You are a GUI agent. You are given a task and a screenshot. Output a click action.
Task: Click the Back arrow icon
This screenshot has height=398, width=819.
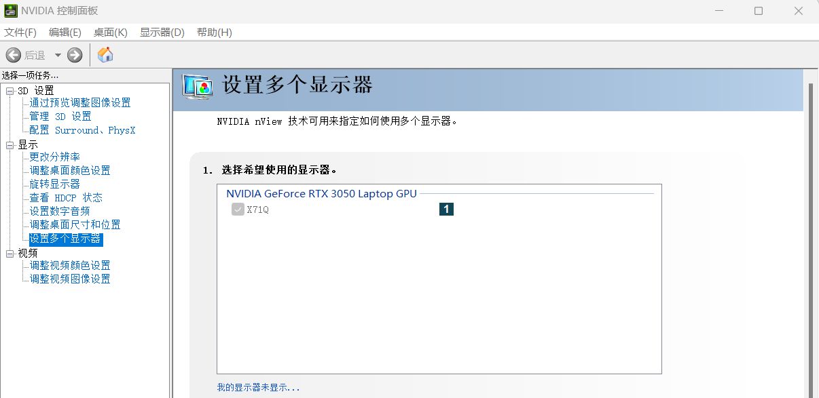[14, 55]
